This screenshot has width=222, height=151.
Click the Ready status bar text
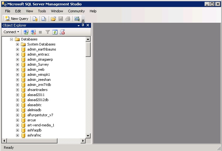coord(9,148)
